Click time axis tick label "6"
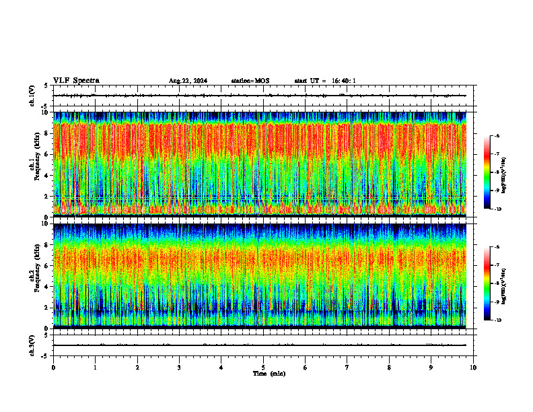The height and width of the screenshot is (412, 533). (306, 368)
